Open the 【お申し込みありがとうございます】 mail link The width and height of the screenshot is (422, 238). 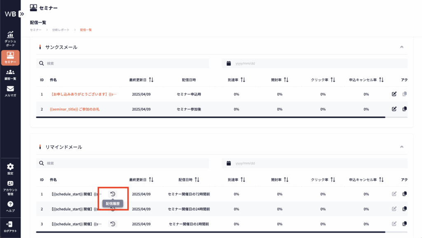coord(83,94)
